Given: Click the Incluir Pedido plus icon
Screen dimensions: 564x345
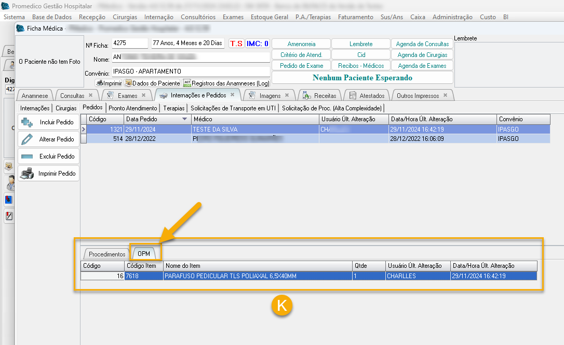Looking at the screenshot, I should [x=26, y=123].
